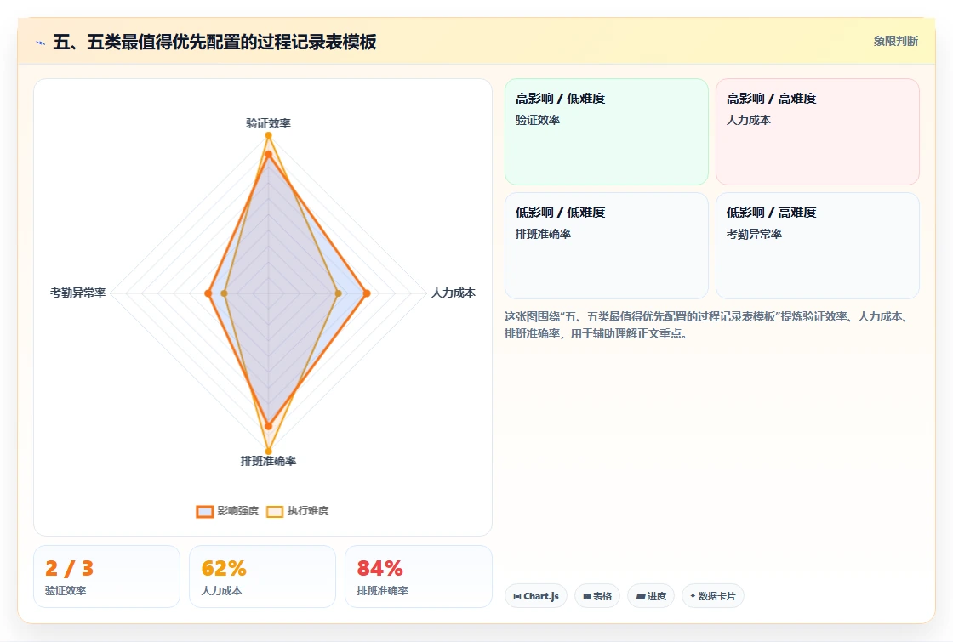The width and height of the screenshot is (953, 642).
Task: Click the 表格 chip icon
Action: pos(586,596)
